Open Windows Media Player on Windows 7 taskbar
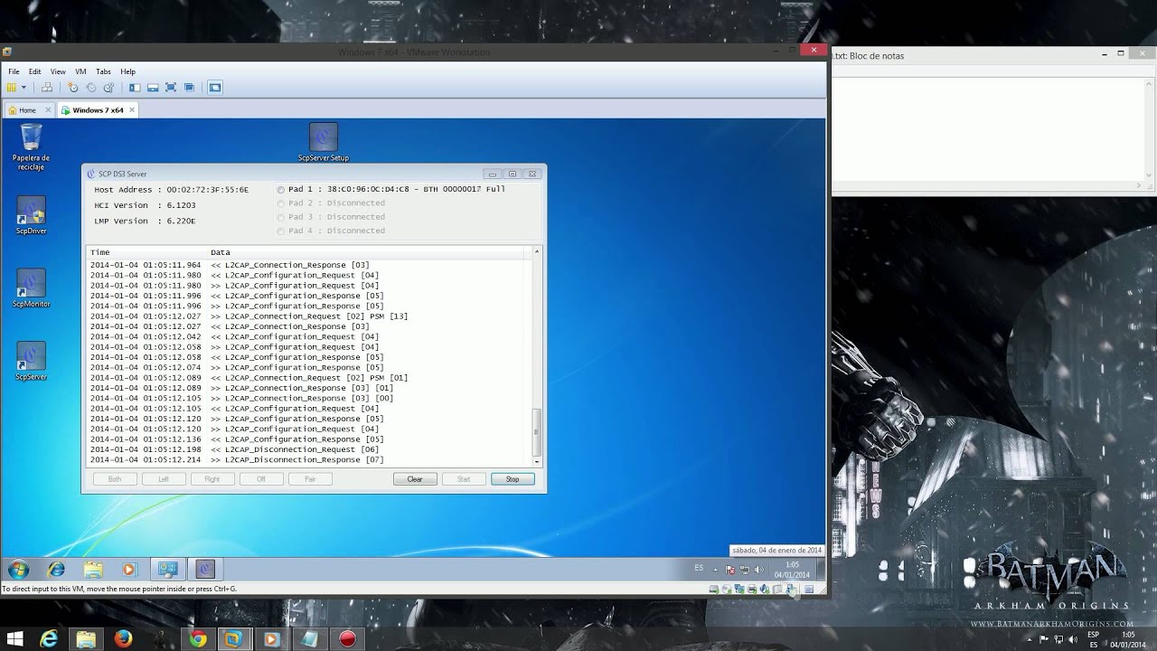 click(128, 570)
